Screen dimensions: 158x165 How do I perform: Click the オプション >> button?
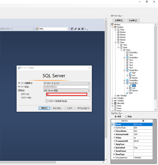pos(83,108)
